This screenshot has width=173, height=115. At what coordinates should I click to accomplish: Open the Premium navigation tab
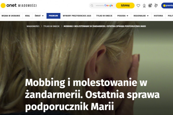pos(54,16)
